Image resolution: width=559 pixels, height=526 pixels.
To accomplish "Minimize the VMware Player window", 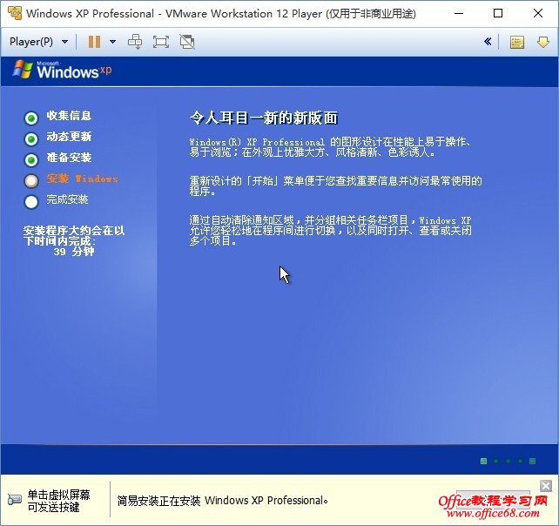I will pos(459,14).
